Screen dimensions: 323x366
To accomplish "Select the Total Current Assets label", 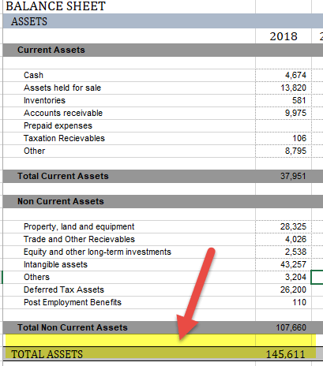I will [x=63, y=176].
